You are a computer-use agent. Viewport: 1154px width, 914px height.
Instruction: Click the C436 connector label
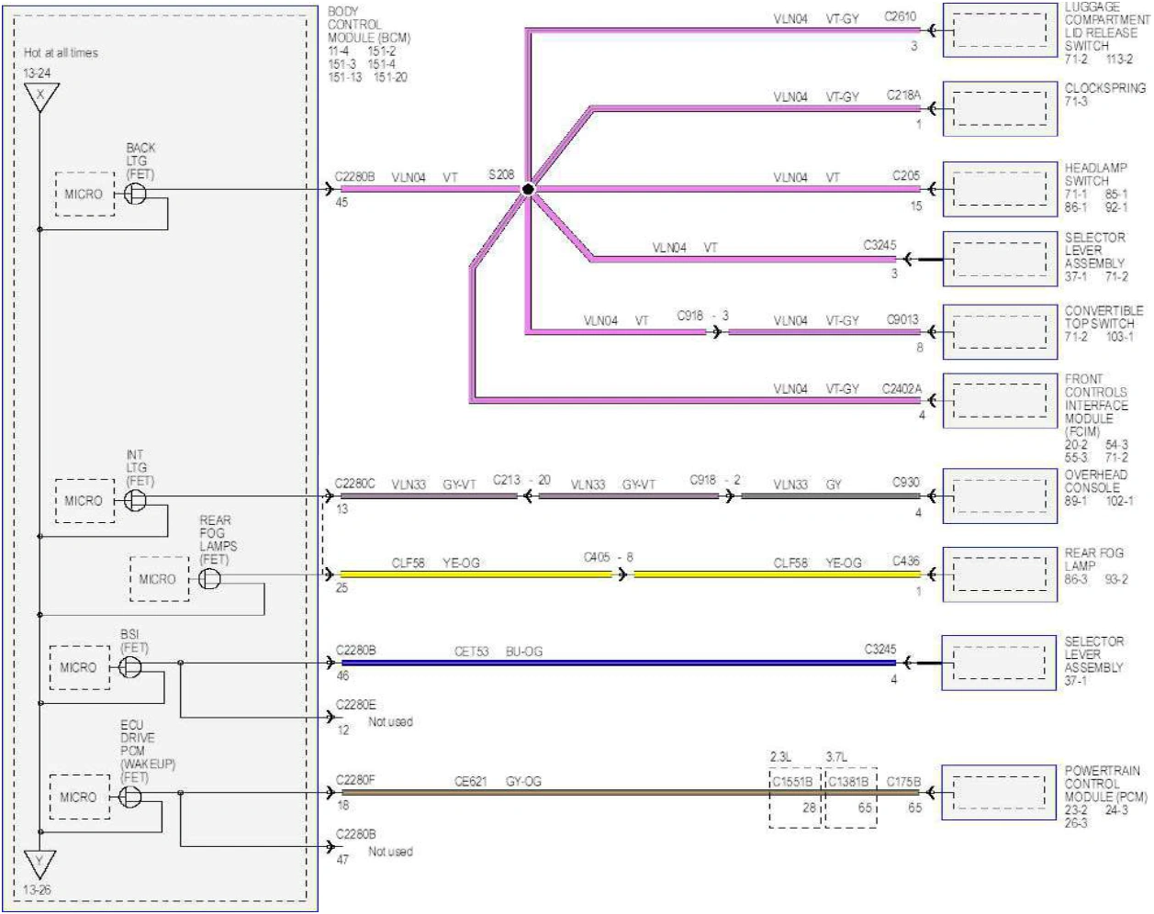[x=906, y=561]
